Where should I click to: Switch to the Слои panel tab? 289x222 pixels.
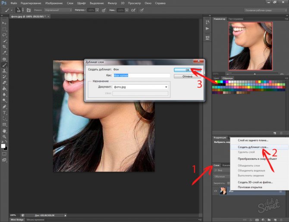[x=217, y=165]
